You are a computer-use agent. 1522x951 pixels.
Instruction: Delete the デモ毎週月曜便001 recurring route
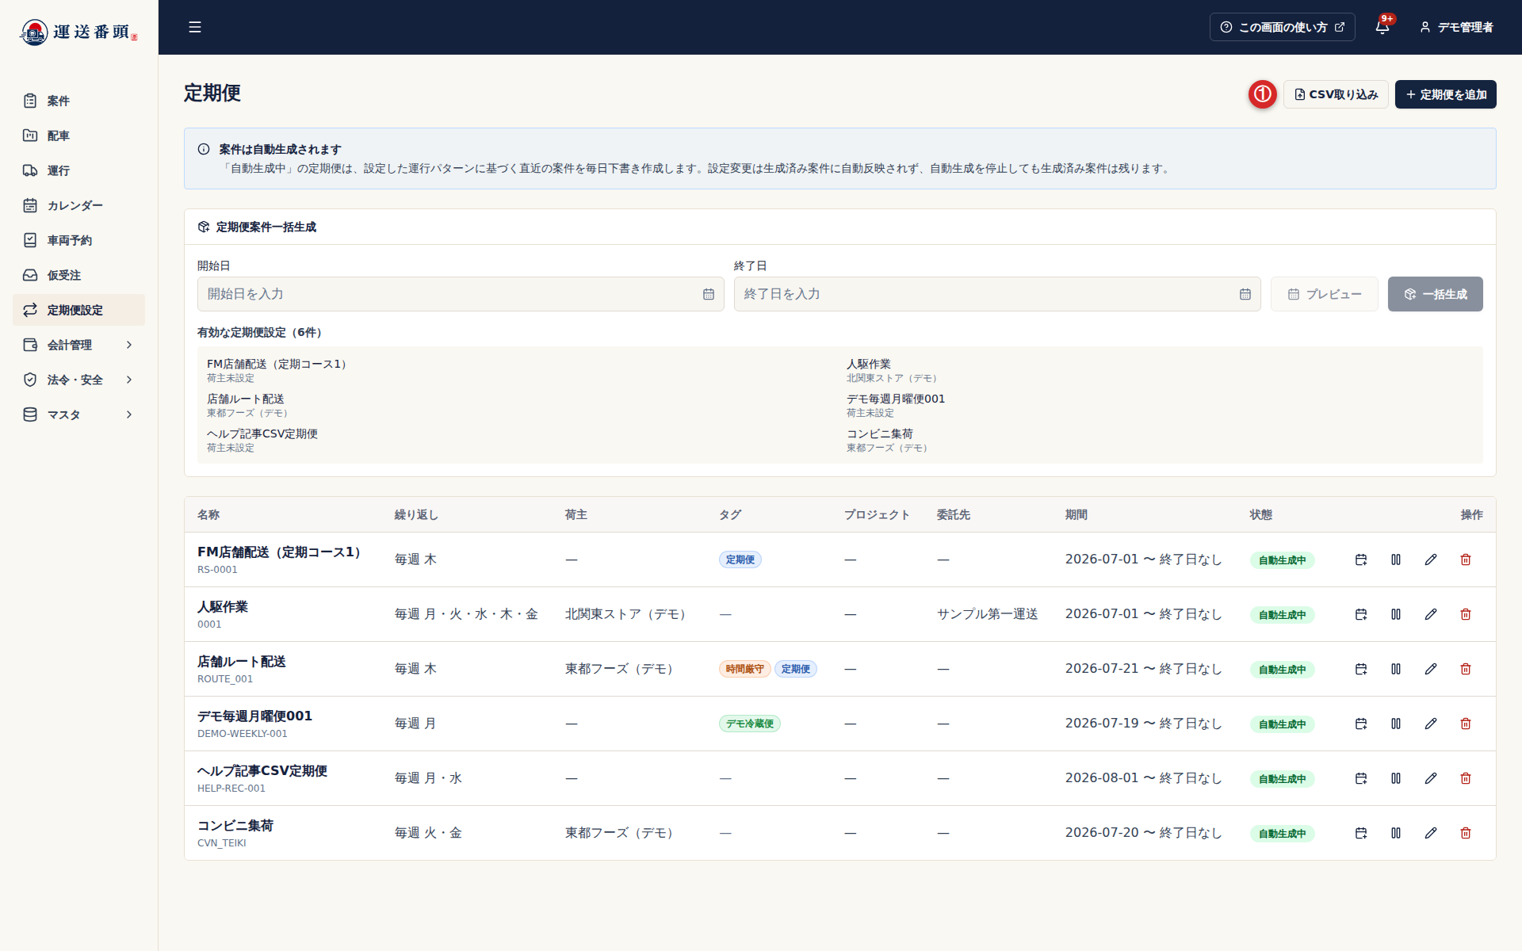tap(1466, 724)
